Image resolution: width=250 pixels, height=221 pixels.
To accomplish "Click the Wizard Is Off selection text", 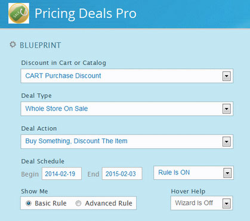I will tap(194, 203).
